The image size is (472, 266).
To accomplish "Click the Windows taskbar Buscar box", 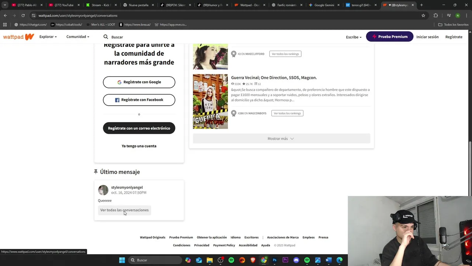I will (155, 260).
